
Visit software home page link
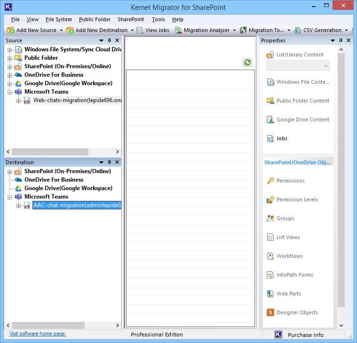click(38, 334)
